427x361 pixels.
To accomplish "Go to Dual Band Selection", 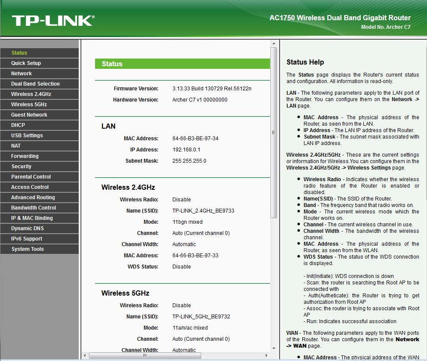I will (40, 84).
